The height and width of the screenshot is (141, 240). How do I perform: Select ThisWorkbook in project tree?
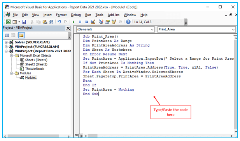[35, 69]
